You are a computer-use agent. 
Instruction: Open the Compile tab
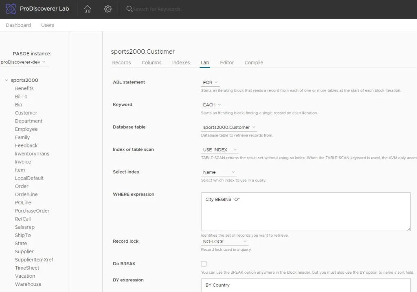254,63
